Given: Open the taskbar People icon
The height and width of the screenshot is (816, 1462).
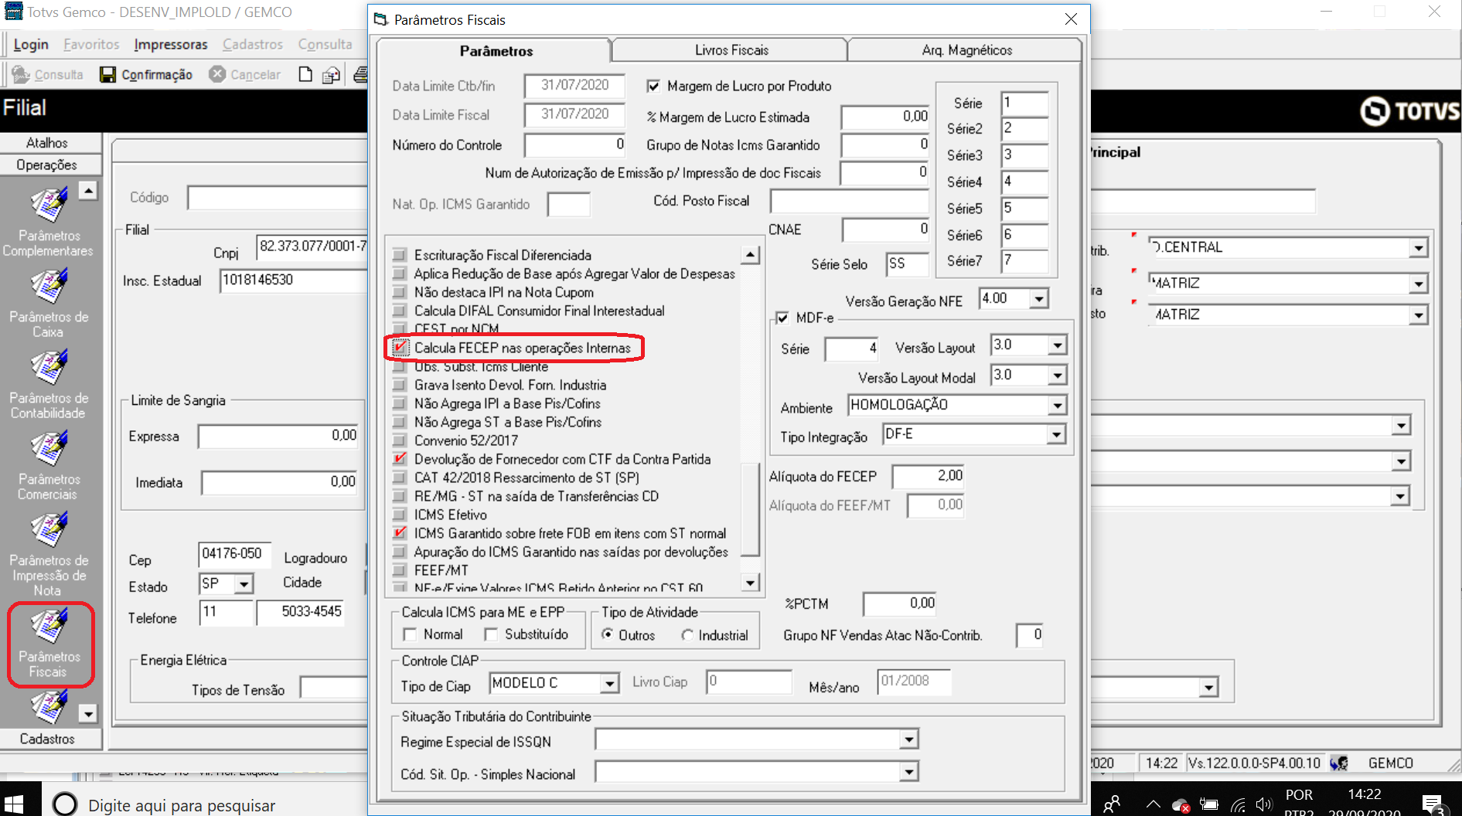Looking at the screenshot, I should (x=1112, y=804).
